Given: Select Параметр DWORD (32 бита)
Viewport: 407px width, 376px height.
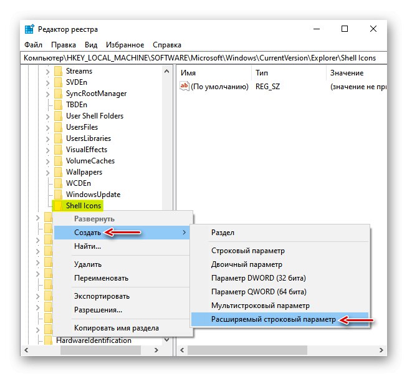Looking at the screenshot, I should pyautogui.click(x=280, y=278).
